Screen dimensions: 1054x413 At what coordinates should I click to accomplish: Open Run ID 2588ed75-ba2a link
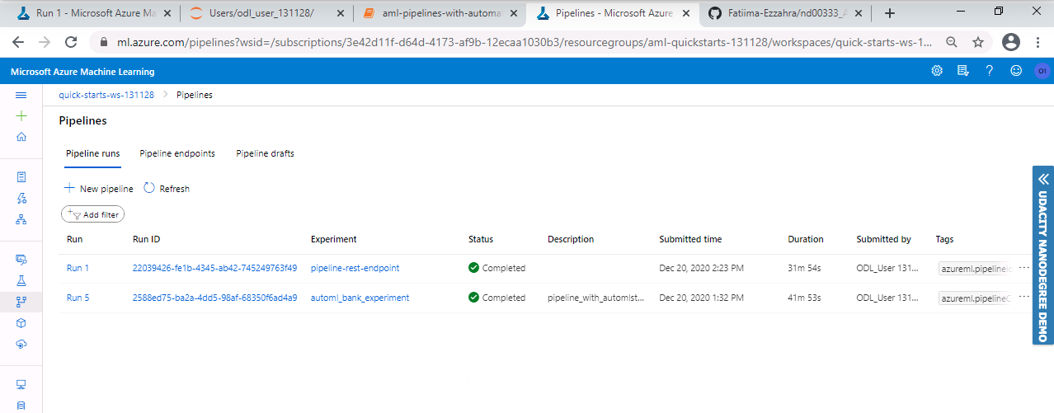[214, 298]
